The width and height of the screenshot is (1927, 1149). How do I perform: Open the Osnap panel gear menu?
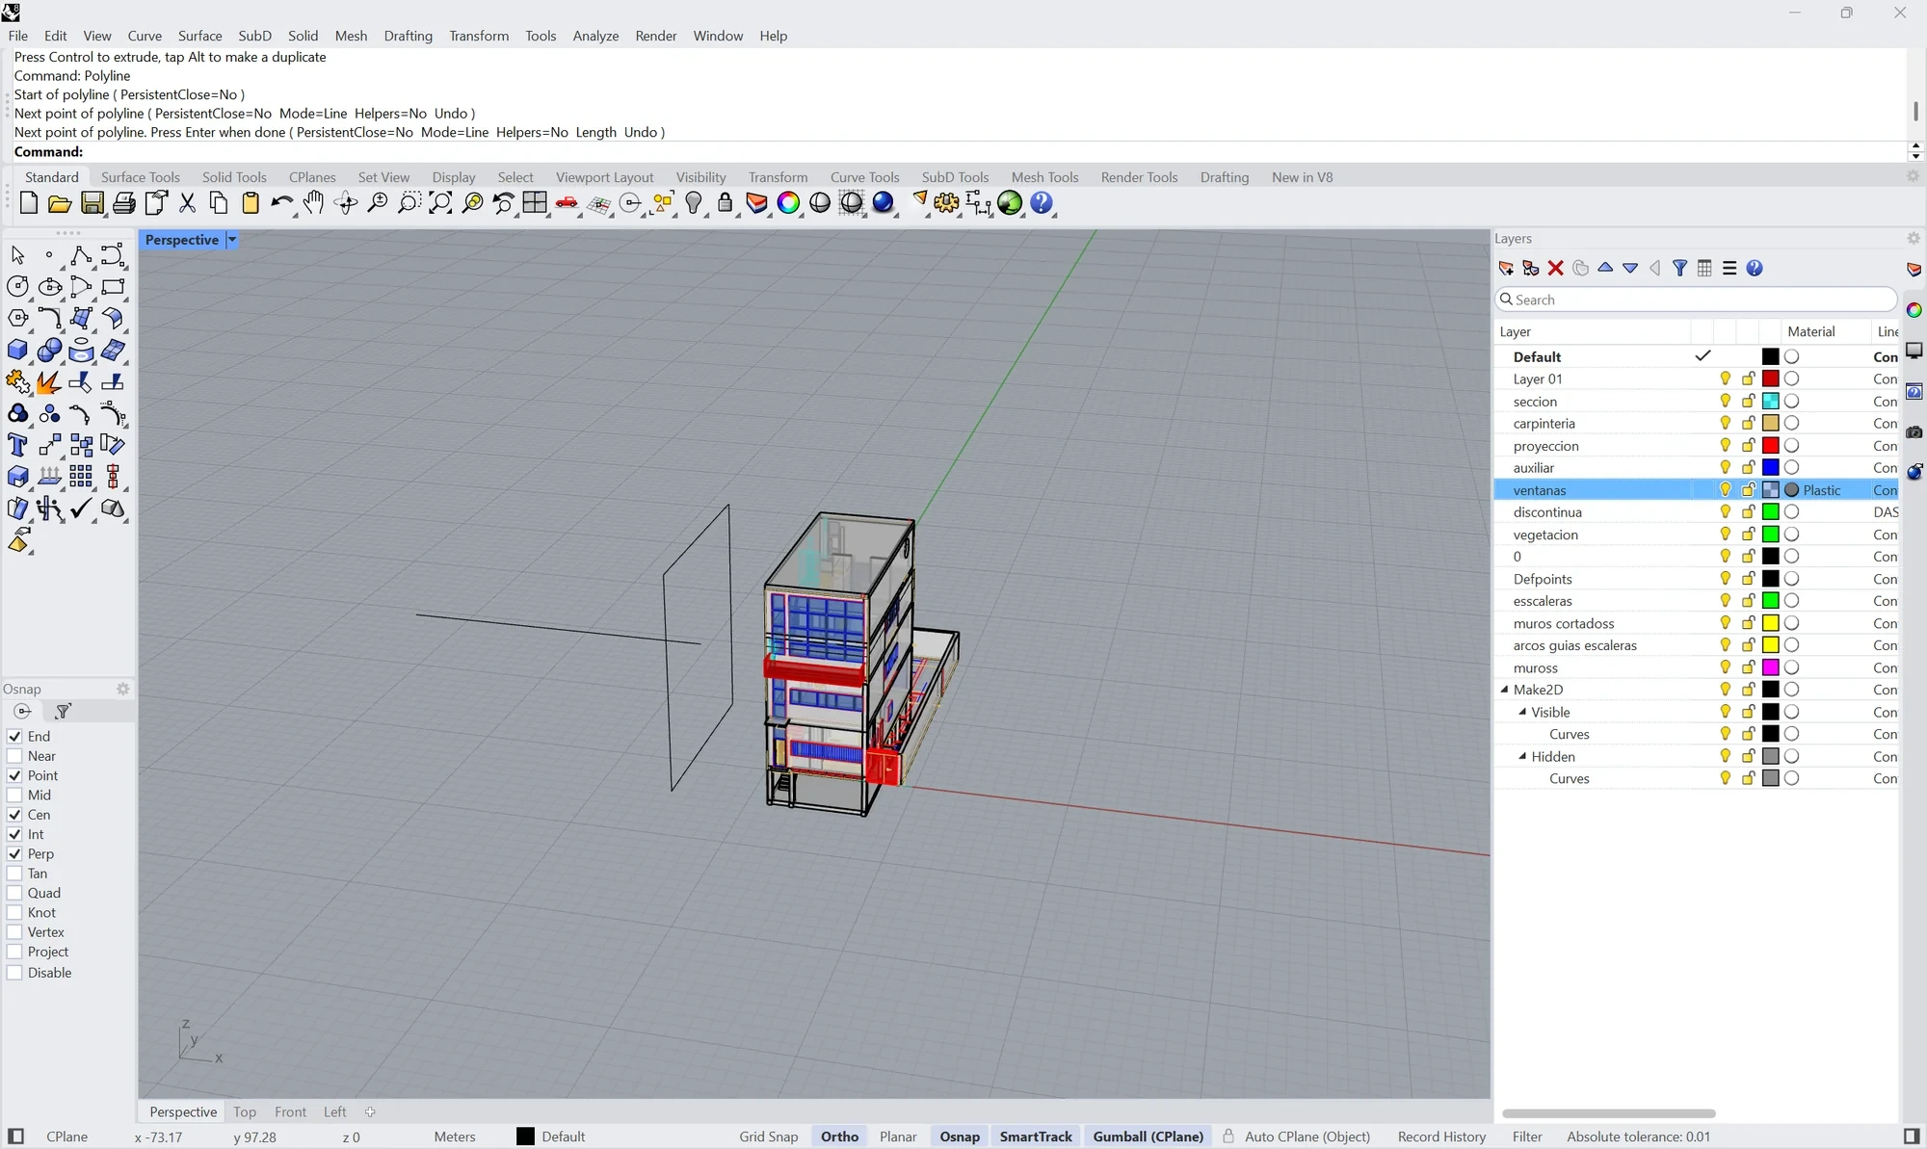click(x=122, y=690)
